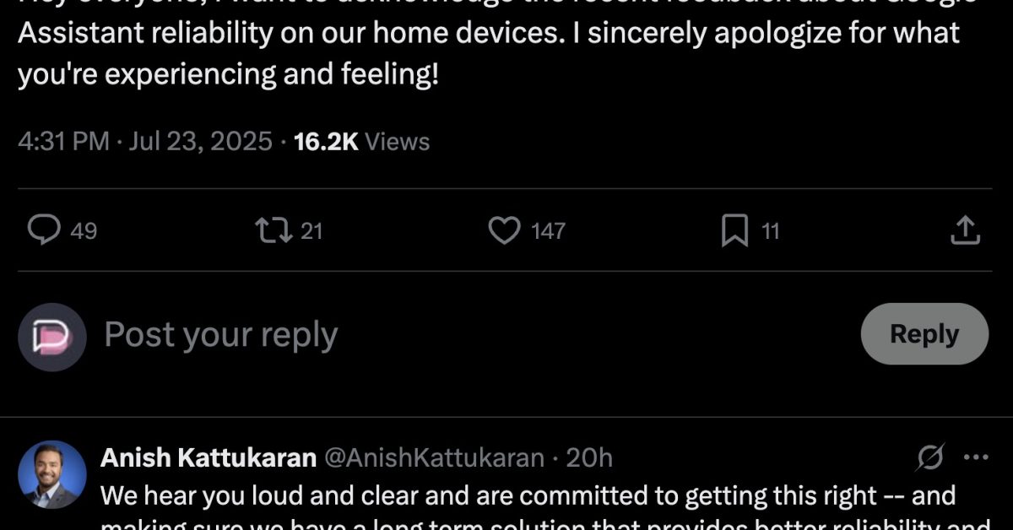Click the Grok icon on Anish's reply
Viewport: 1013px width, 530px height.
tap(930, 457)
